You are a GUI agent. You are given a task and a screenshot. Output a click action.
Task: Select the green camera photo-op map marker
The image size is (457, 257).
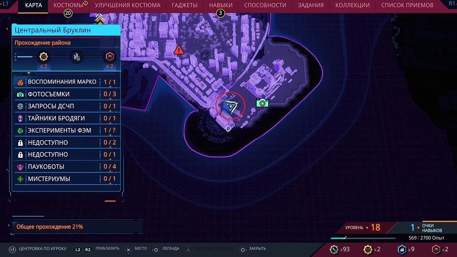click(262, 102)
